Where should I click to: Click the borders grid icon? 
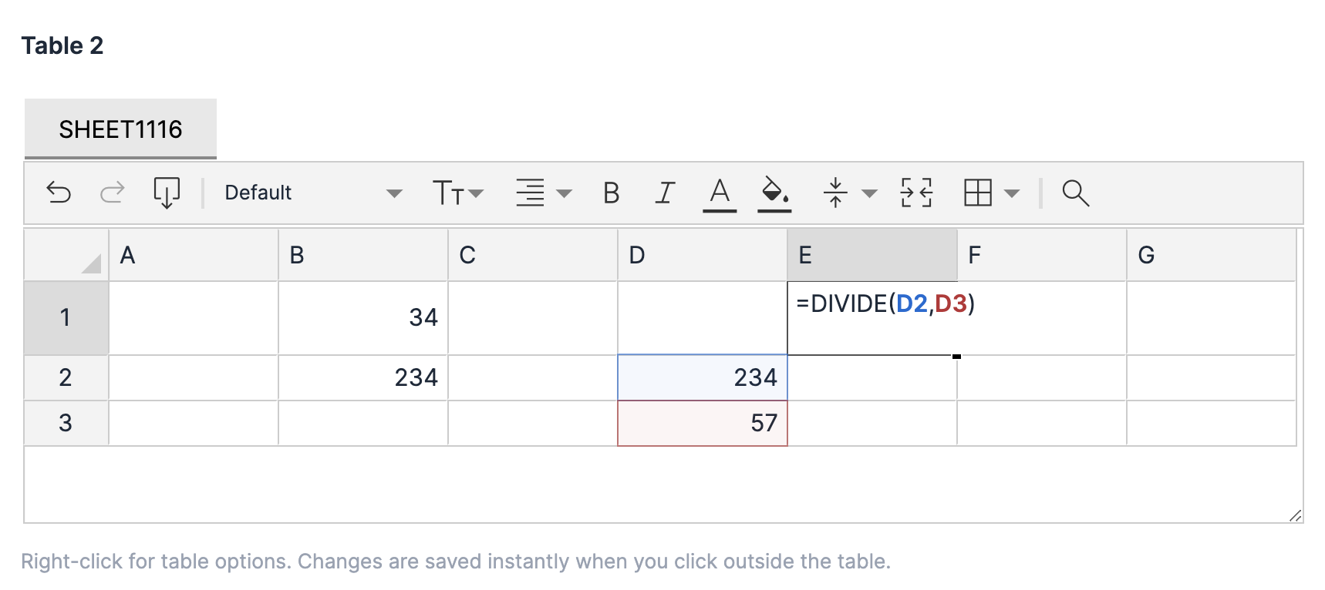(x=978, y=193)
